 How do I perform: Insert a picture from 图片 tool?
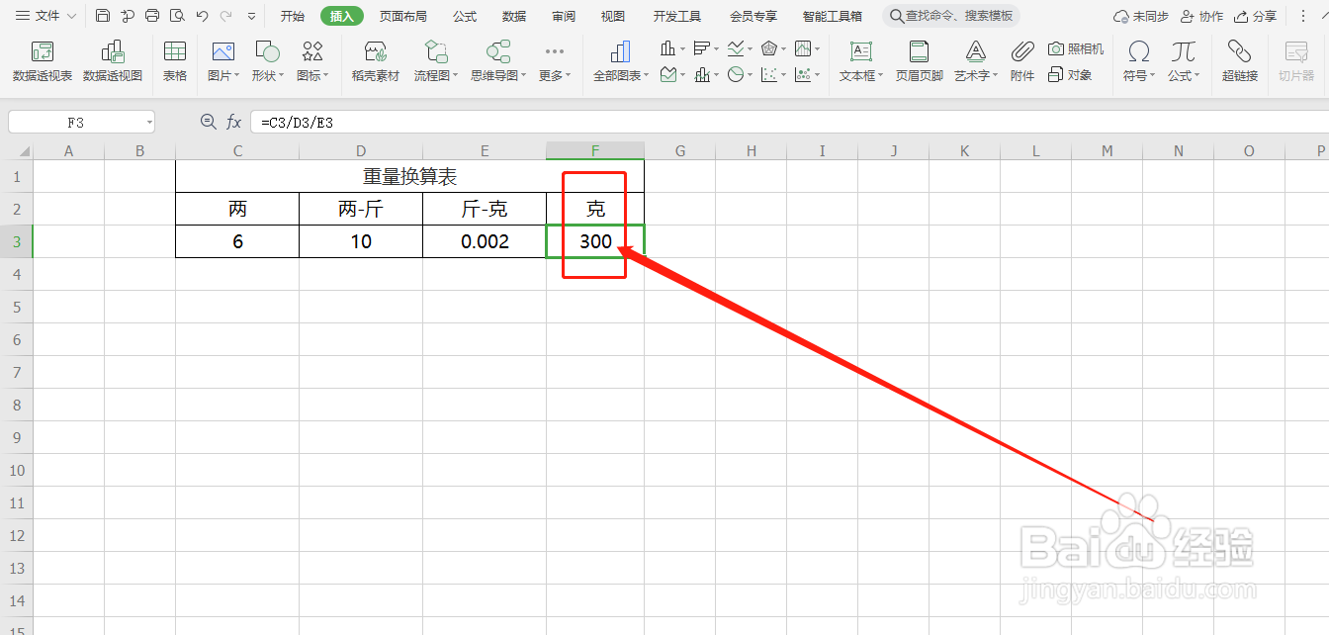point(221,59)
